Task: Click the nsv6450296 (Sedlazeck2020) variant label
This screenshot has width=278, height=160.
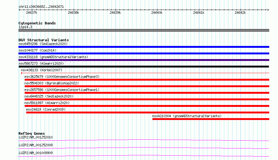Action: click(43, 44)
